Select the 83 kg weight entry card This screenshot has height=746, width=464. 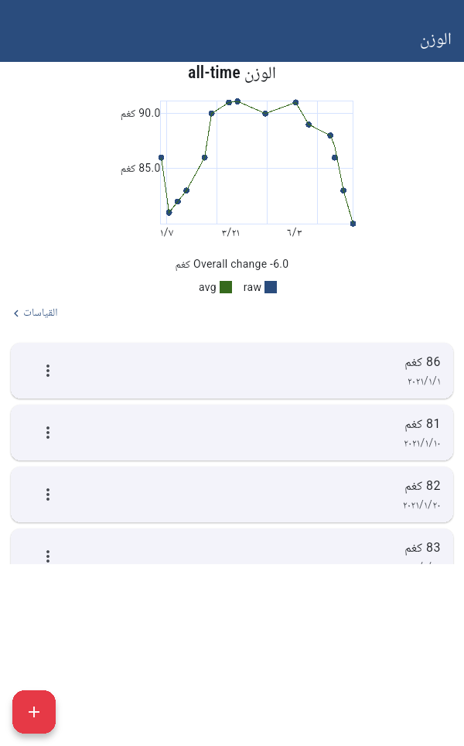pos(232,546)
